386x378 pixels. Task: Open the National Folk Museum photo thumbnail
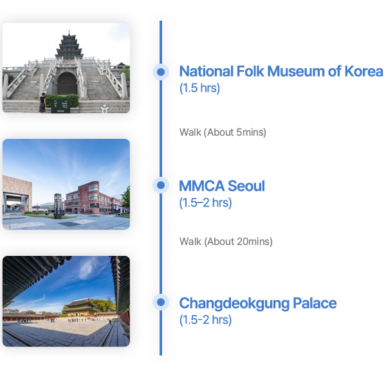coord(66,68)
